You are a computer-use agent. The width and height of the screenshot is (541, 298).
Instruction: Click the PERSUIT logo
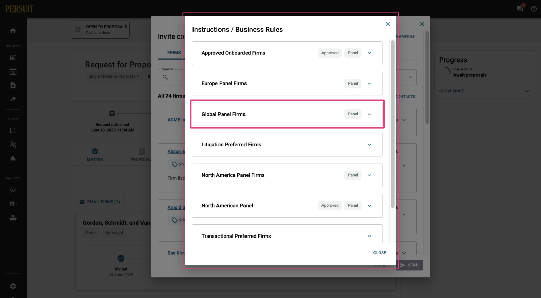[x=20, y=9]
